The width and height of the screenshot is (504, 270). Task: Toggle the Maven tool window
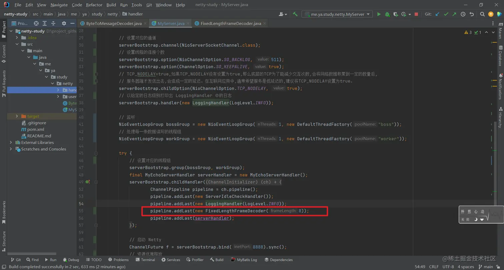tap(500, 30)
